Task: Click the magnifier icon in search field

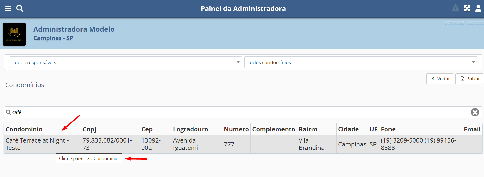Action: pyautogui.click(x=8, y=112)
